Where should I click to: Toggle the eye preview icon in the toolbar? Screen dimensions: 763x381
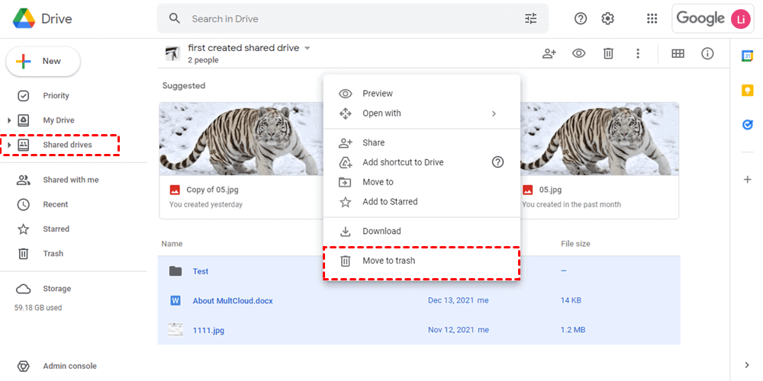coord(579,53)
